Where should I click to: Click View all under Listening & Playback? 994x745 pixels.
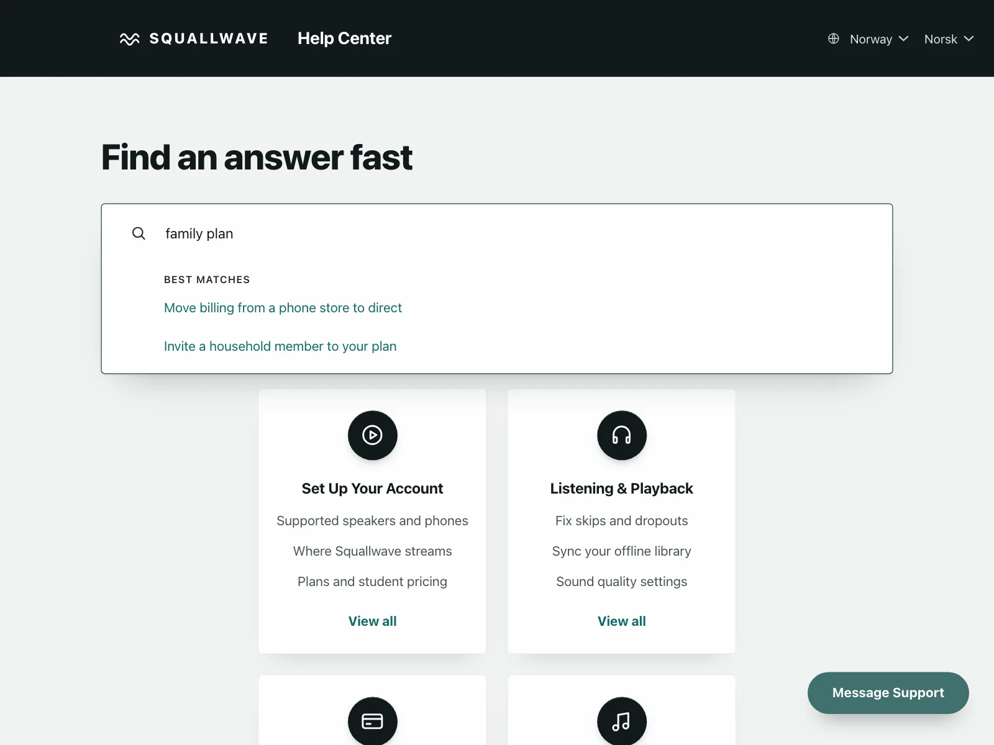click(622, 621)
